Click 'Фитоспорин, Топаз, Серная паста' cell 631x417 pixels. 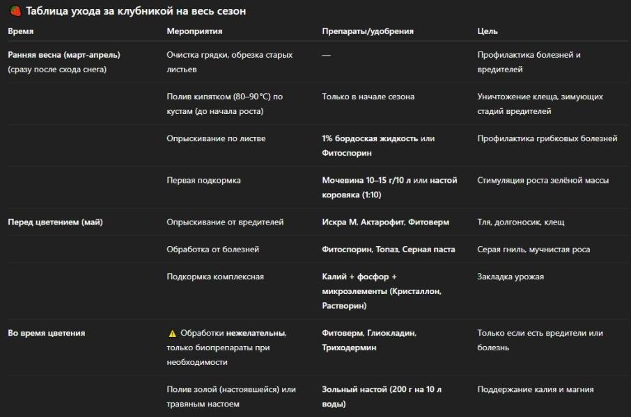tap(389, 250)
